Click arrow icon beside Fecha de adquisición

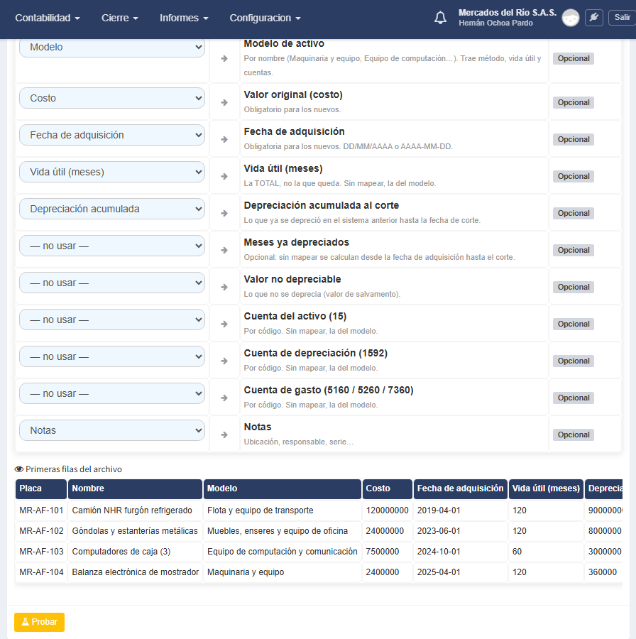[x=224, y=139]
